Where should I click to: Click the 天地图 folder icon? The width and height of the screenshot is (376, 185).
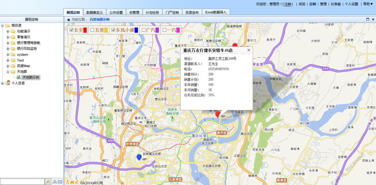13,72
